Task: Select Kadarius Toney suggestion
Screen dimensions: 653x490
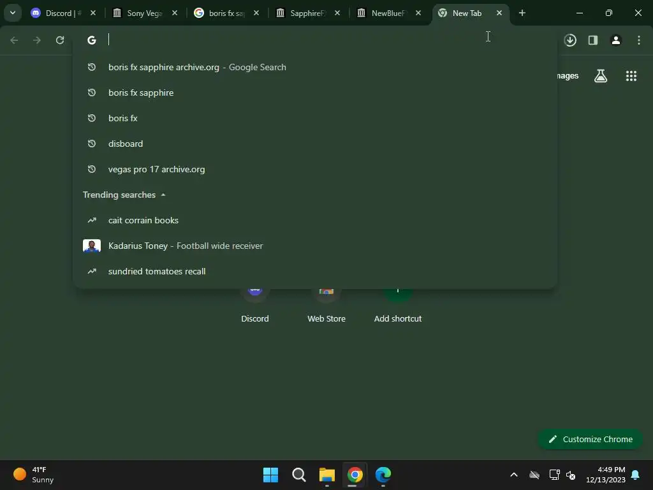Action: (315, 246)
